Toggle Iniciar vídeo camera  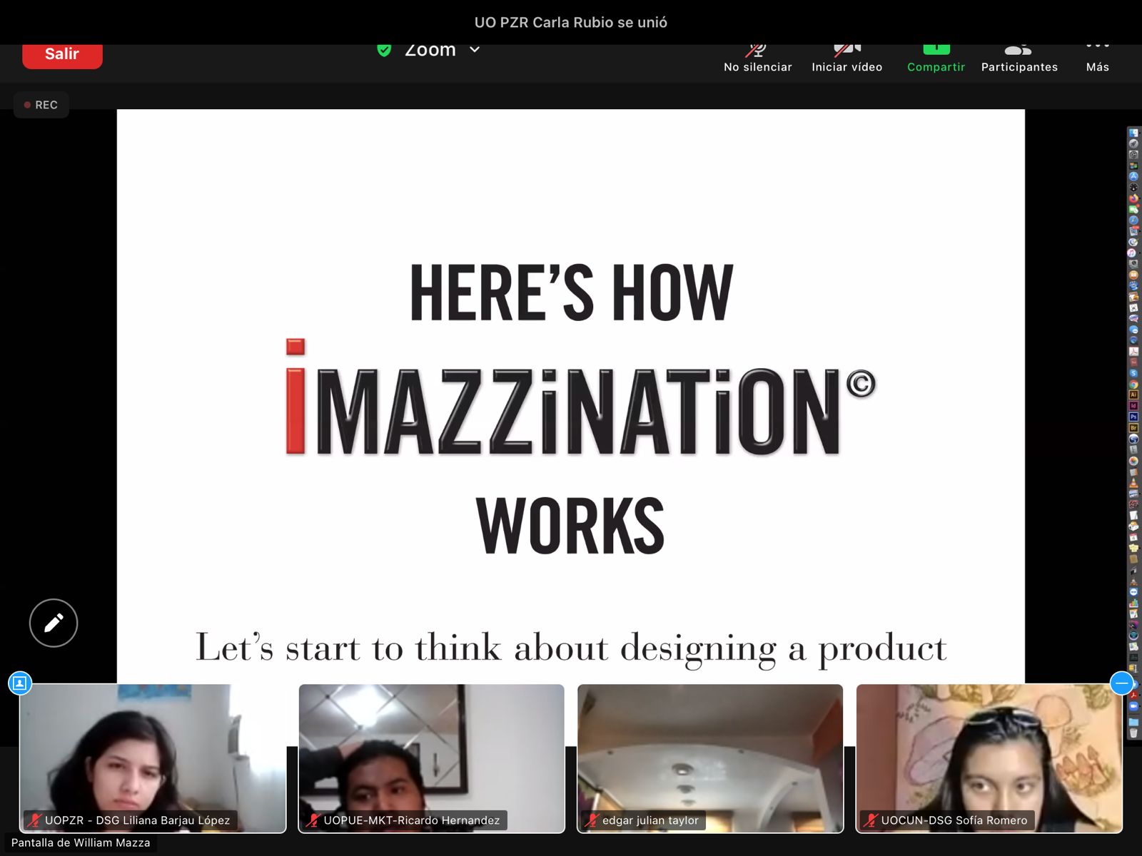point(847,58)
